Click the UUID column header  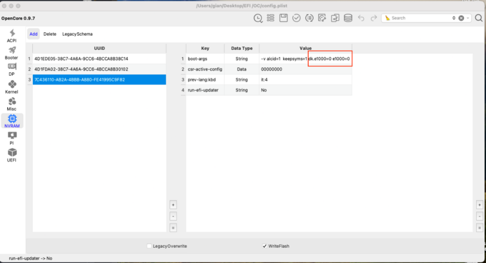(x=99, y=49)
